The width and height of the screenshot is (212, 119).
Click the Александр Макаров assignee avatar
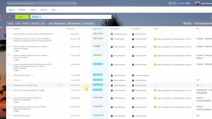coord(133,75)
